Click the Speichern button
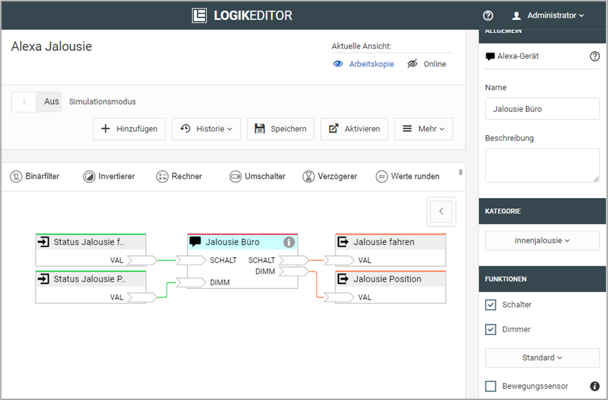The height and width of the screenshot is (400, 608). pyautogui.click(x=280, y=129)
